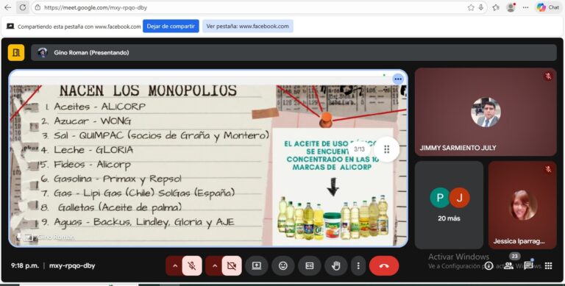Raise your hand

[x=335, y=266]
